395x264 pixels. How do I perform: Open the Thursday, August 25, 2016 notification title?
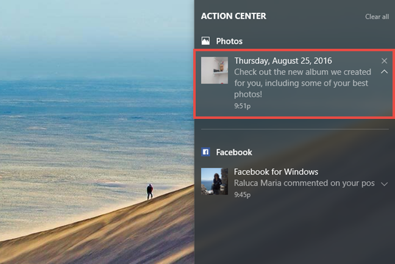(x=283, y=61)
